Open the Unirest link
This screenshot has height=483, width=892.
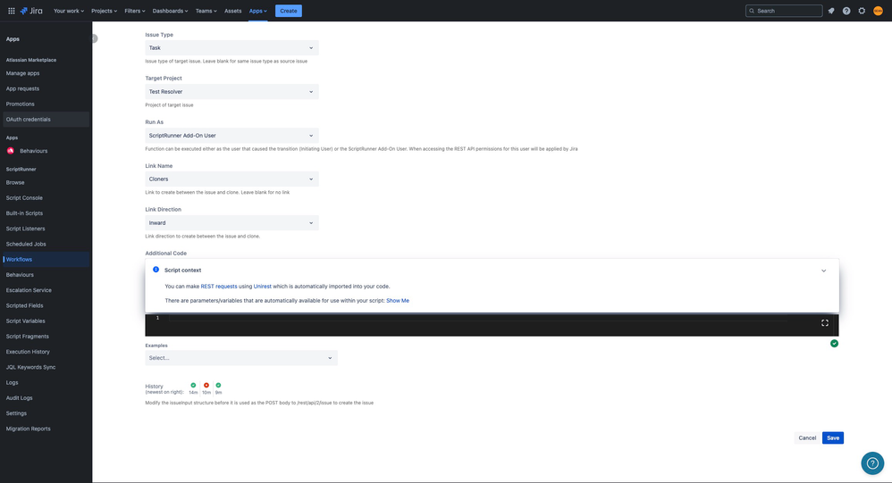tap(262, 287)
